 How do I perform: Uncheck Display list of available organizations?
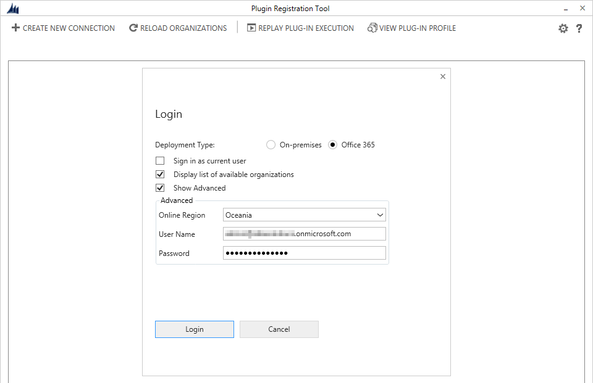[x=160, y=175]
